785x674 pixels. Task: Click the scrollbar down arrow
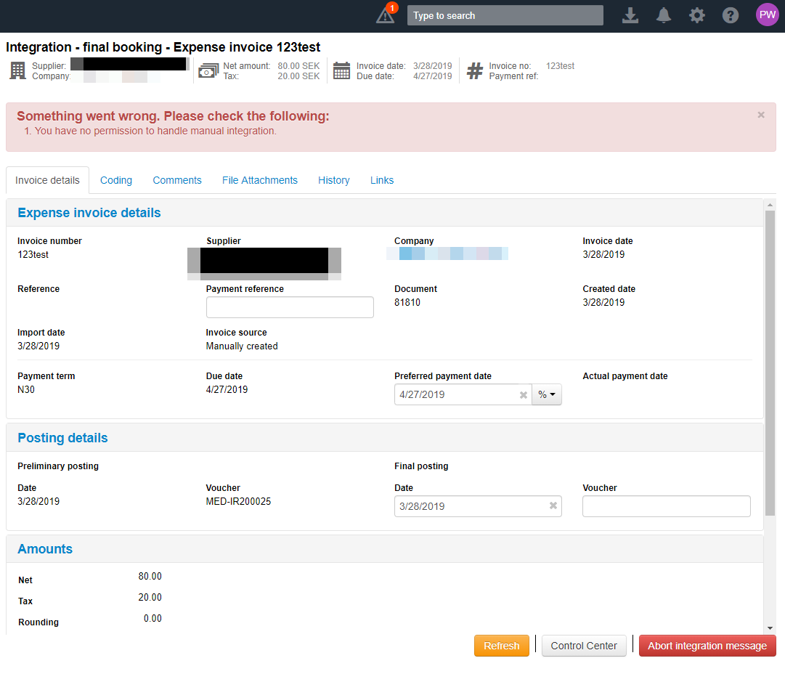point(770,628)
